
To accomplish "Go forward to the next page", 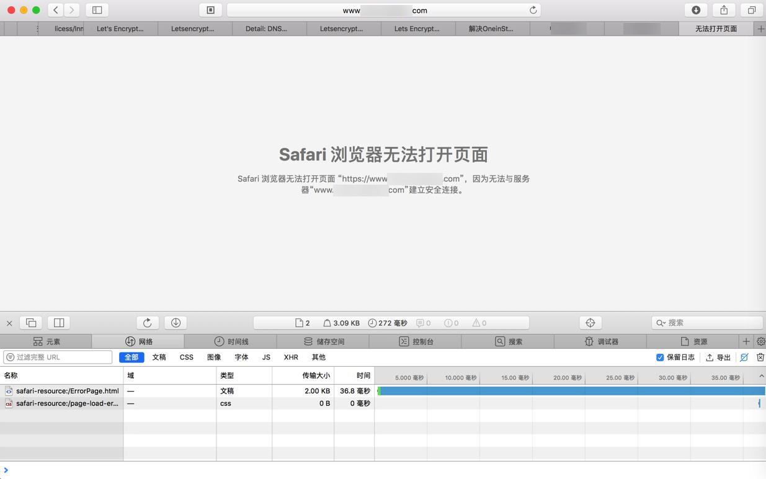I will click(x=72, y=10).
